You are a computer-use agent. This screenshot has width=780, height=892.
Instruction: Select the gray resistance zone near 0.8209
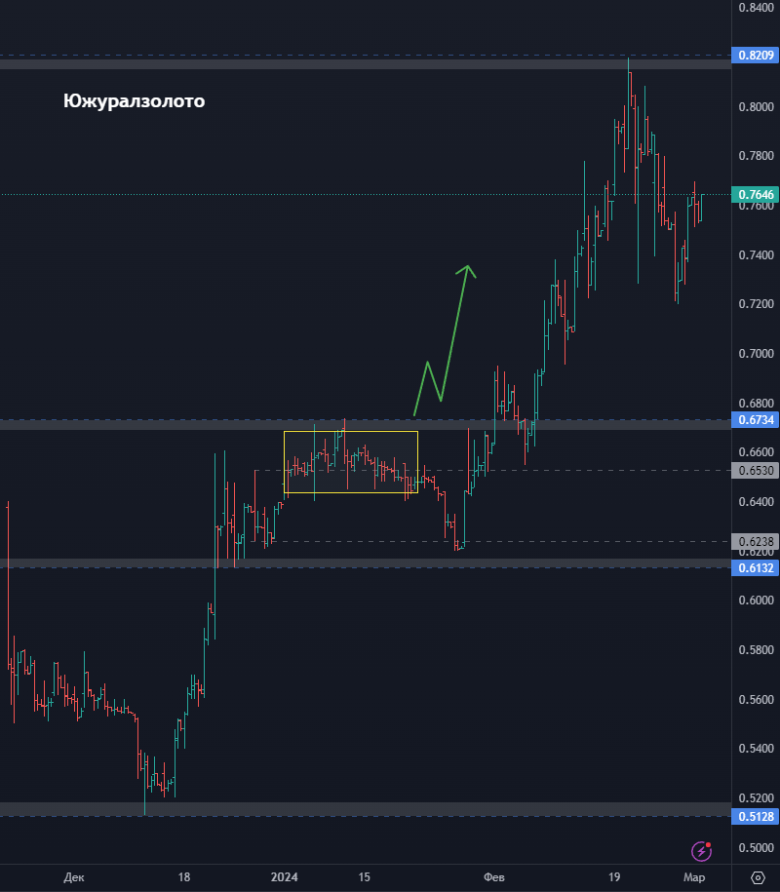coord(366,64)
